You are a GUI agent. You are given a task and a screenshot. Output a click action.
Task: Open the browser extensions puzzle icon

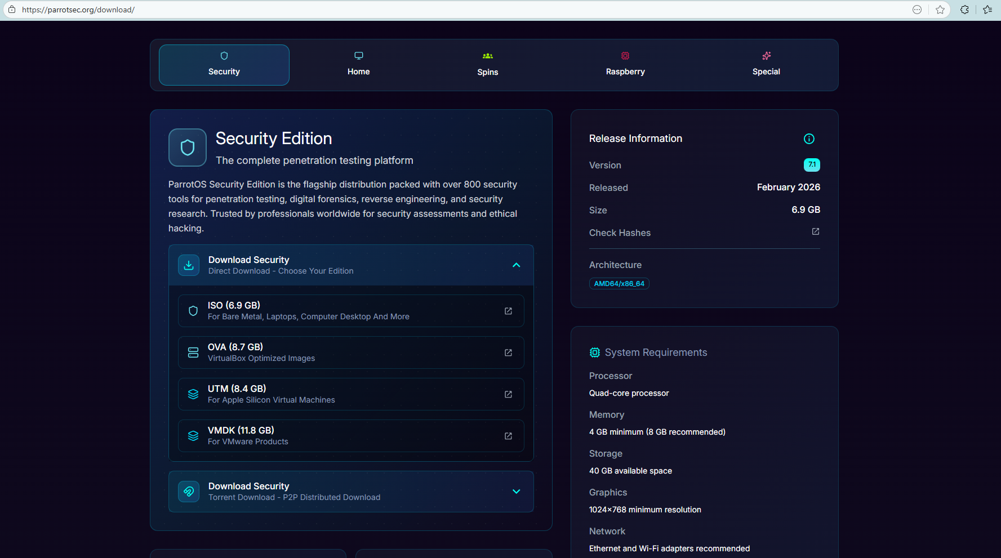click(x=964, y=10)
